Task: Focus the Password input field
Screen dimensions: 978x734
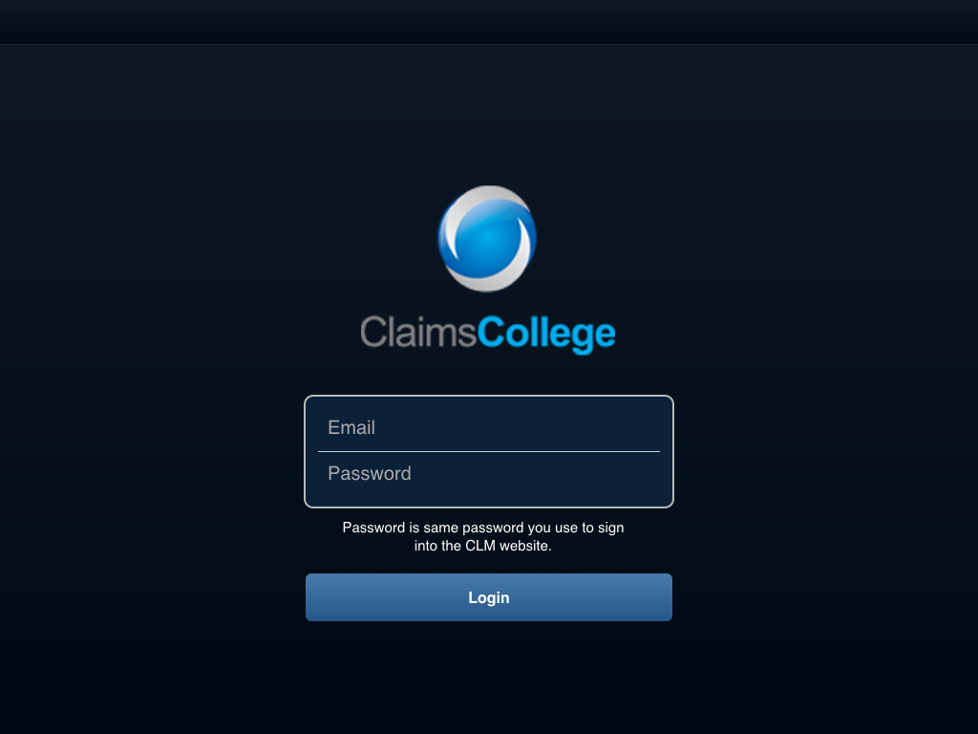Action: [489, 474]
